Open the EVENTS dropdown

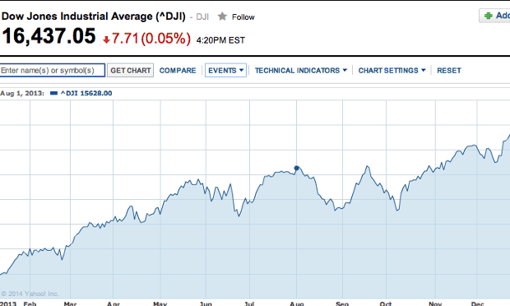coord(225,70)
